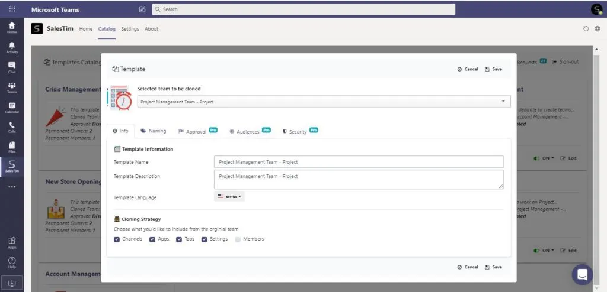Open Calls in the sidebar
The height and width of the screenshot is (292, 607).
click(12, 128)
